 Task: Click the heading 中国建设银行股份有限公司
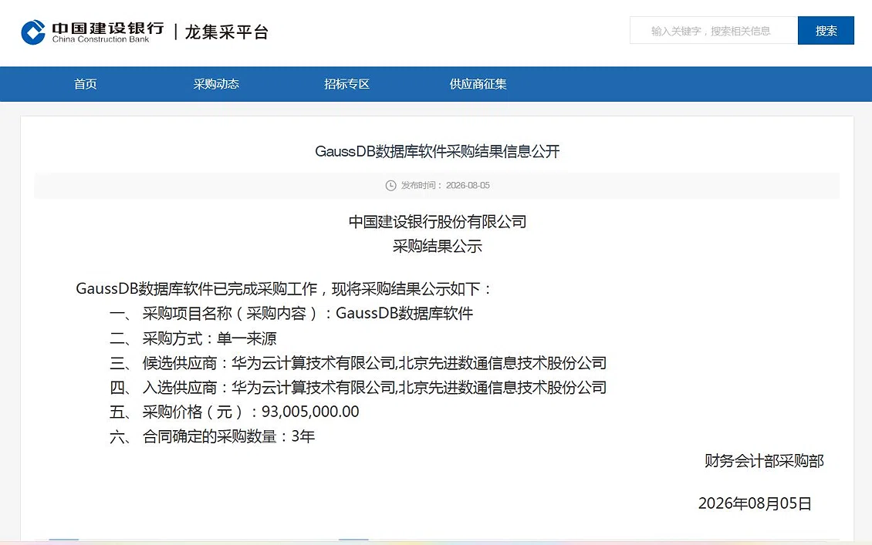[437, 222]
